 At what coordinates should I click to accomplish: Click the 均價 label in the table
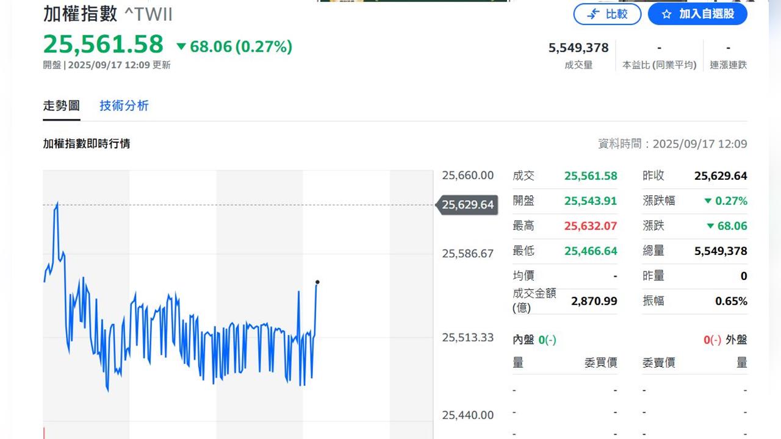(x=524, y=276)
